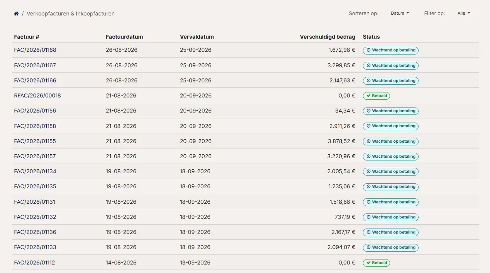This screenshot has width=490, height=273.
Task: Click the clock icon on FAC/2026/01134 status badge
Action: tap(368, 172)
